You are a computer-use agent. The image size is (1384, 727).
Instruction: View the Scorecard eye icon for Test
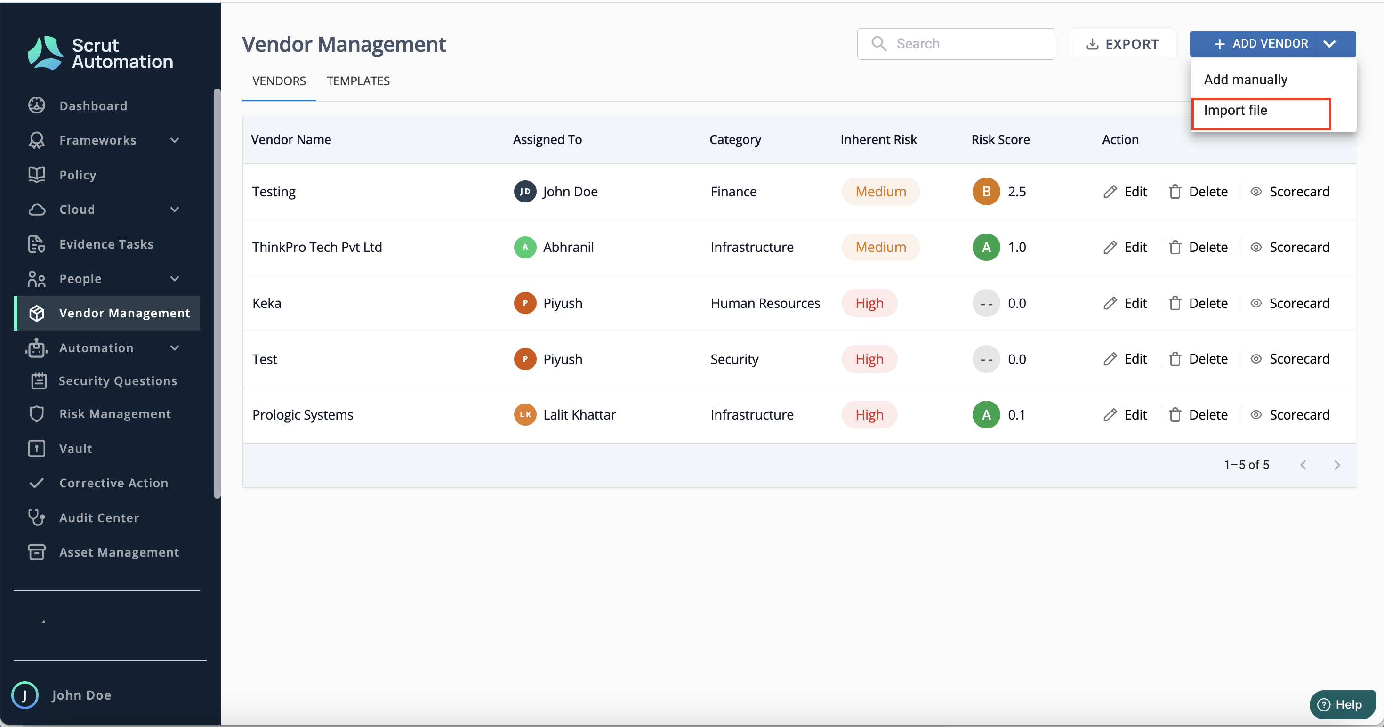(1256, 358)
